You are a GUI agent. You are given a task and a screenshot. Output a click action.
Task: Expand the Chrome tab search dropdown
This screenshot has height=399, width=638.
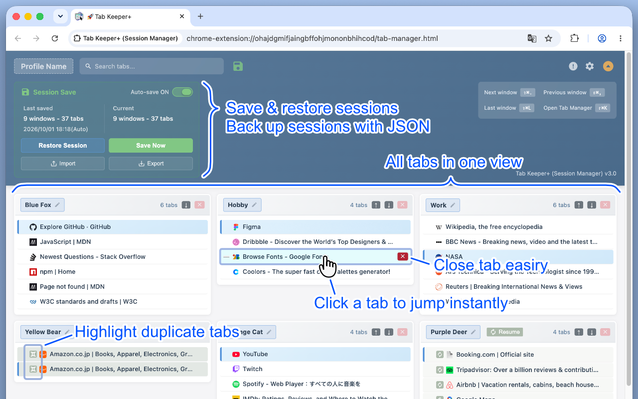[60, 16]
